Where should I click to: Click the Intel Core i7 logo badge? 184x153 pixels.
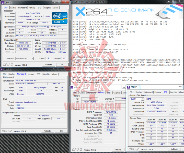(60, 18)
